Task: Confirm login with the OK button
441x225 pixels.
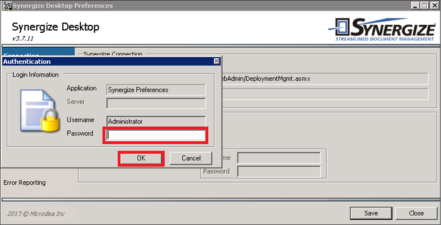Action: pos(141,158)
